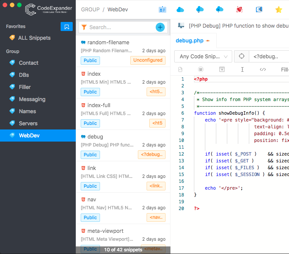Add new snippet with plus button
This screenshot has height=254, width=289.
(160, 27)
